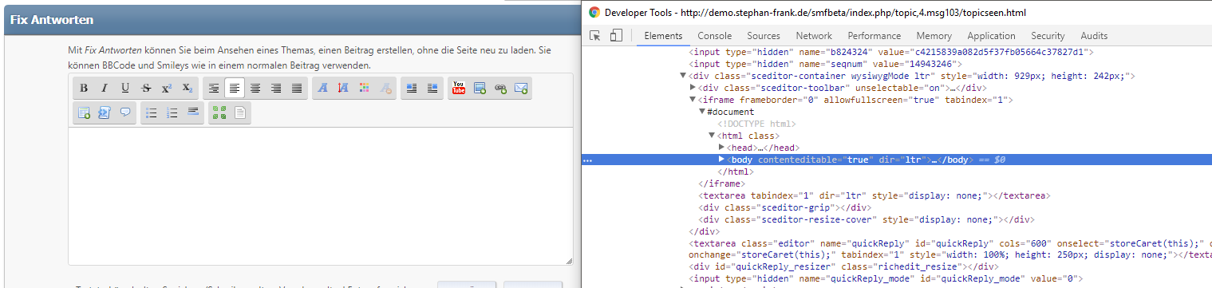1212x288 pixels.
Task: Open the Network tab
Action: tap(814, 36)
